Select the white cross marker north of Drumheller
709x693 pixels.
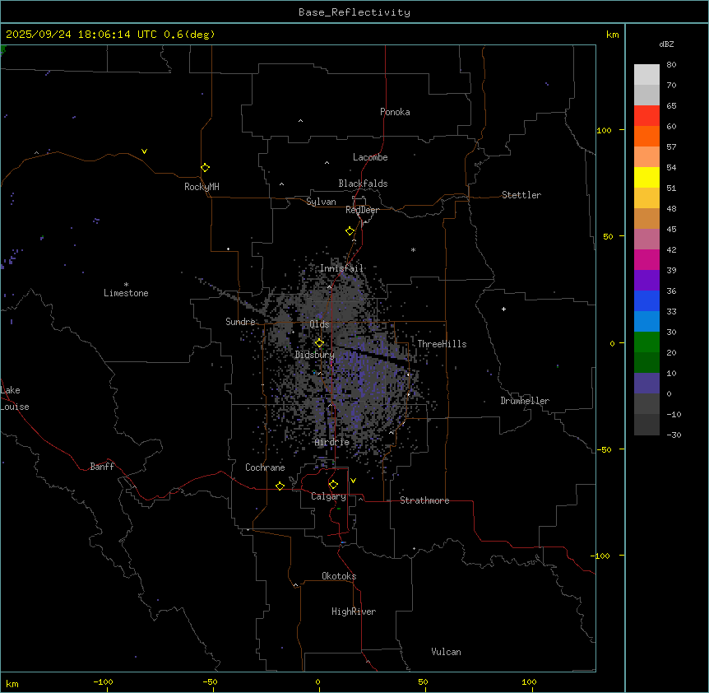[x=503, y=309]
